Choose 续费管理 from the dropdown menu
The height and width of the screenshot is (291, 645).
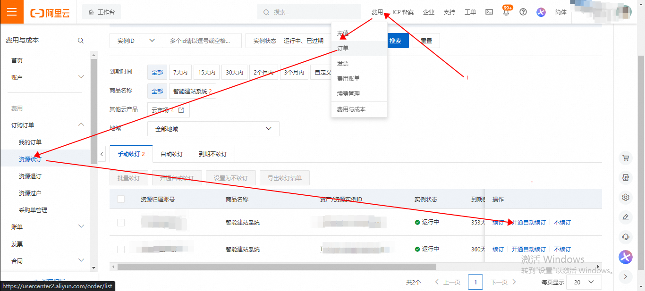[359, 94]
